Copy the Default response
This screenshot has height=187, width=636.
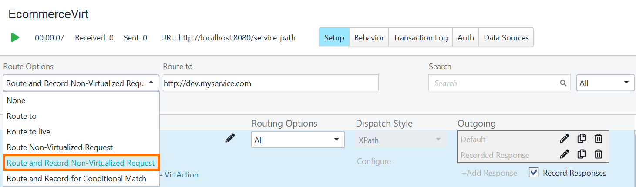581,139
